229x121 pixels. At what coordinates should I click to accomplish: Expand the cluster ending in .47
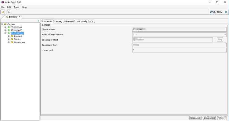coord(5,30)
